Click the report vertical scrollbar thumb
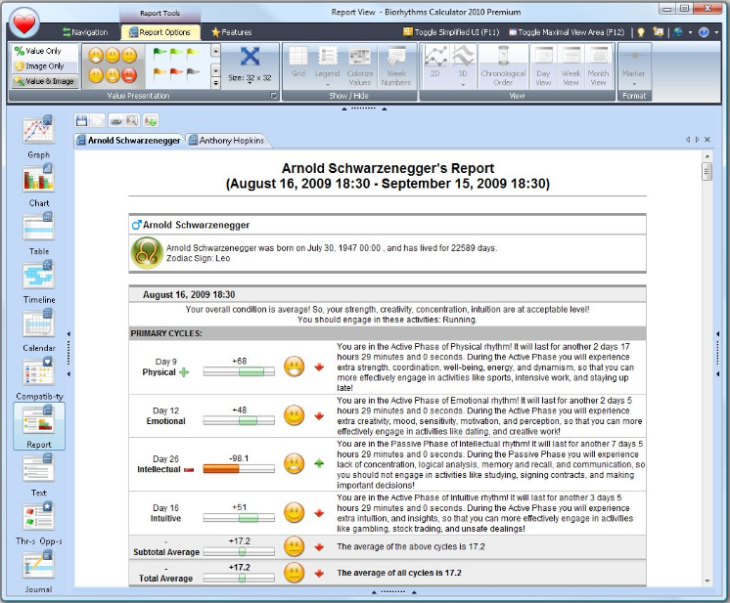Image resolution: width=730 pixels, height=603 pixels. [707, 172]
